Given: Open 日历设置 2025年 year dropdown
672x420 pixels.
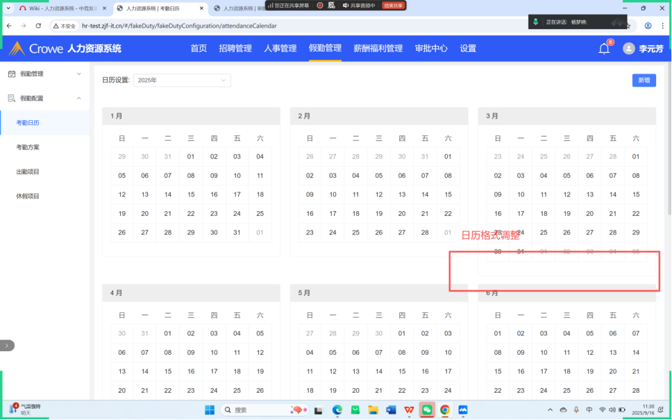Looking at the screenshot, I should [x=182, y=80].
